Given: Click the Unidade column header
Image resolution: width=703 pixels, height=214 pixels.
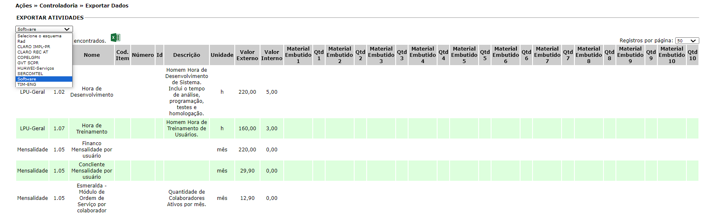Looking at the screenshot, I should click(222, 55).
